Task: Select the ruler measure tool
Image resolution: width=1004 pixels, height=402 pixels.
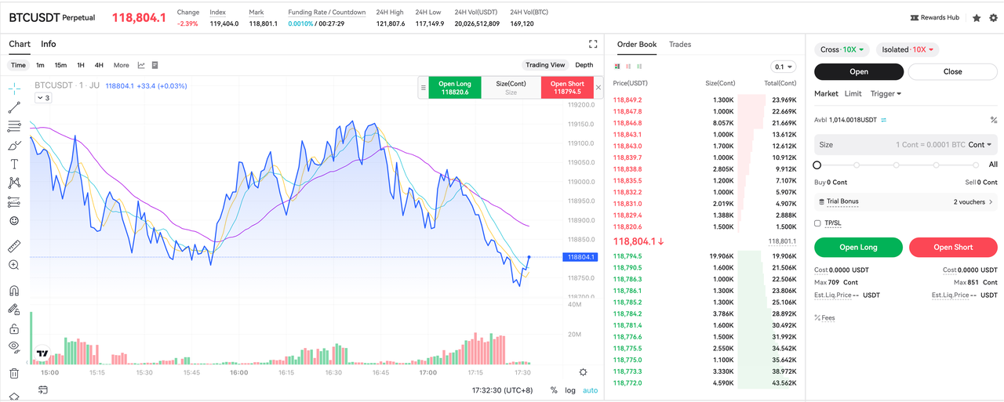Action: (x=14, y=246)
